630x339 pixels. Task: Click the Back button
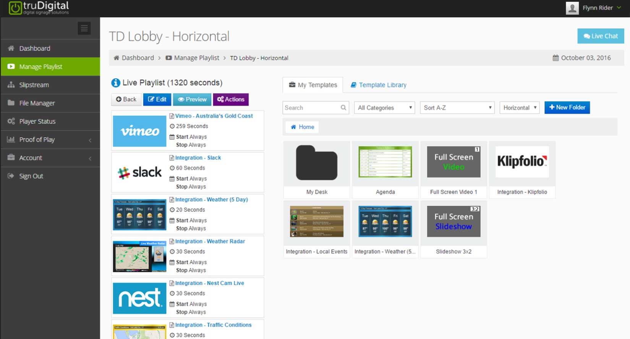coord(126,99)
